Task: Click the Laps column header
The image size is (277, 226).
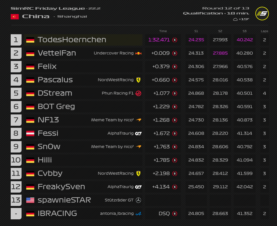Action: [264, 31]
